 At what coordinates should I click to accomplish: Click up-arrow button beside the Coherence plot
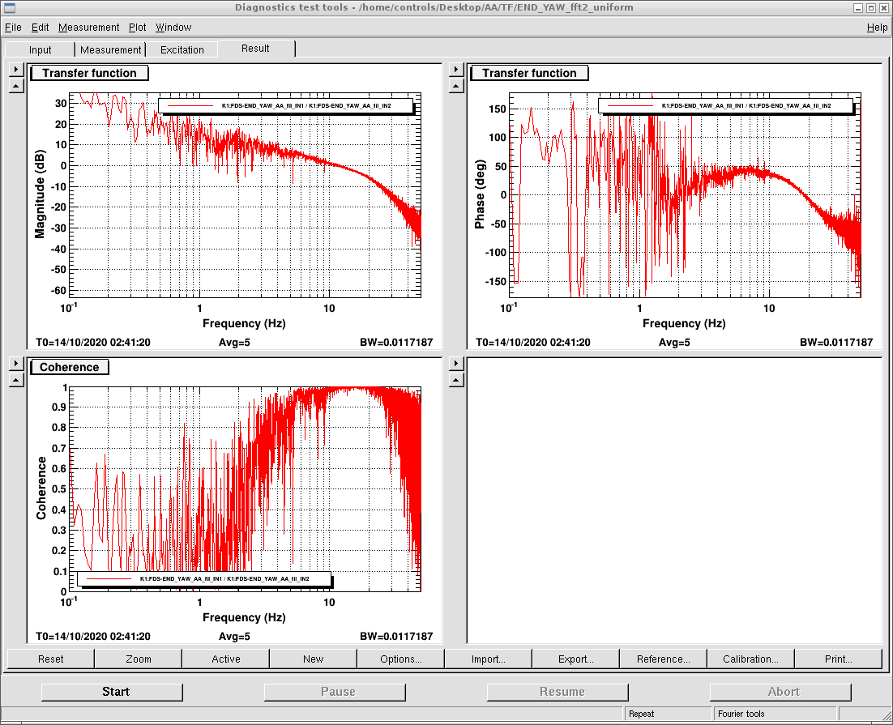click(x=16, y=380)
